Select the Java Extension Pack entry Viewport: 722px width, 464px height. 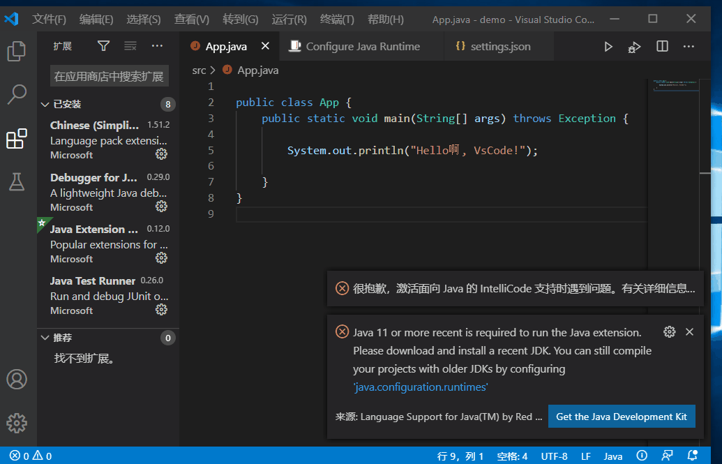tap(108, 244)
